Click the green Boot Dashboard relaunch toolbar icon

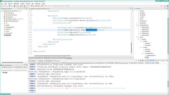[15, 6]
